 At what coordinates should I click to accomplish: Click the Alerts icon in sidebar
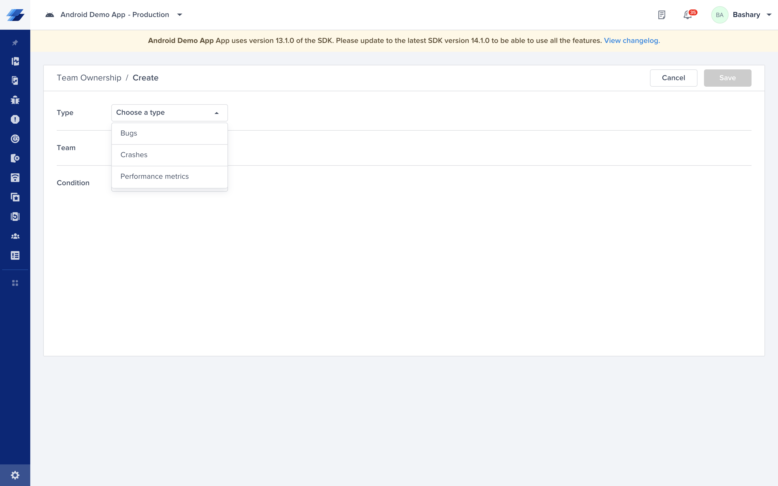click(x=15, y=119)
